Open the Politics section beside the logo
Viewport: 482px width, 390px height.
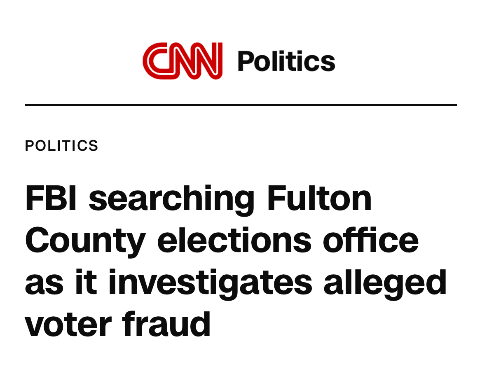tap(286, 61)
